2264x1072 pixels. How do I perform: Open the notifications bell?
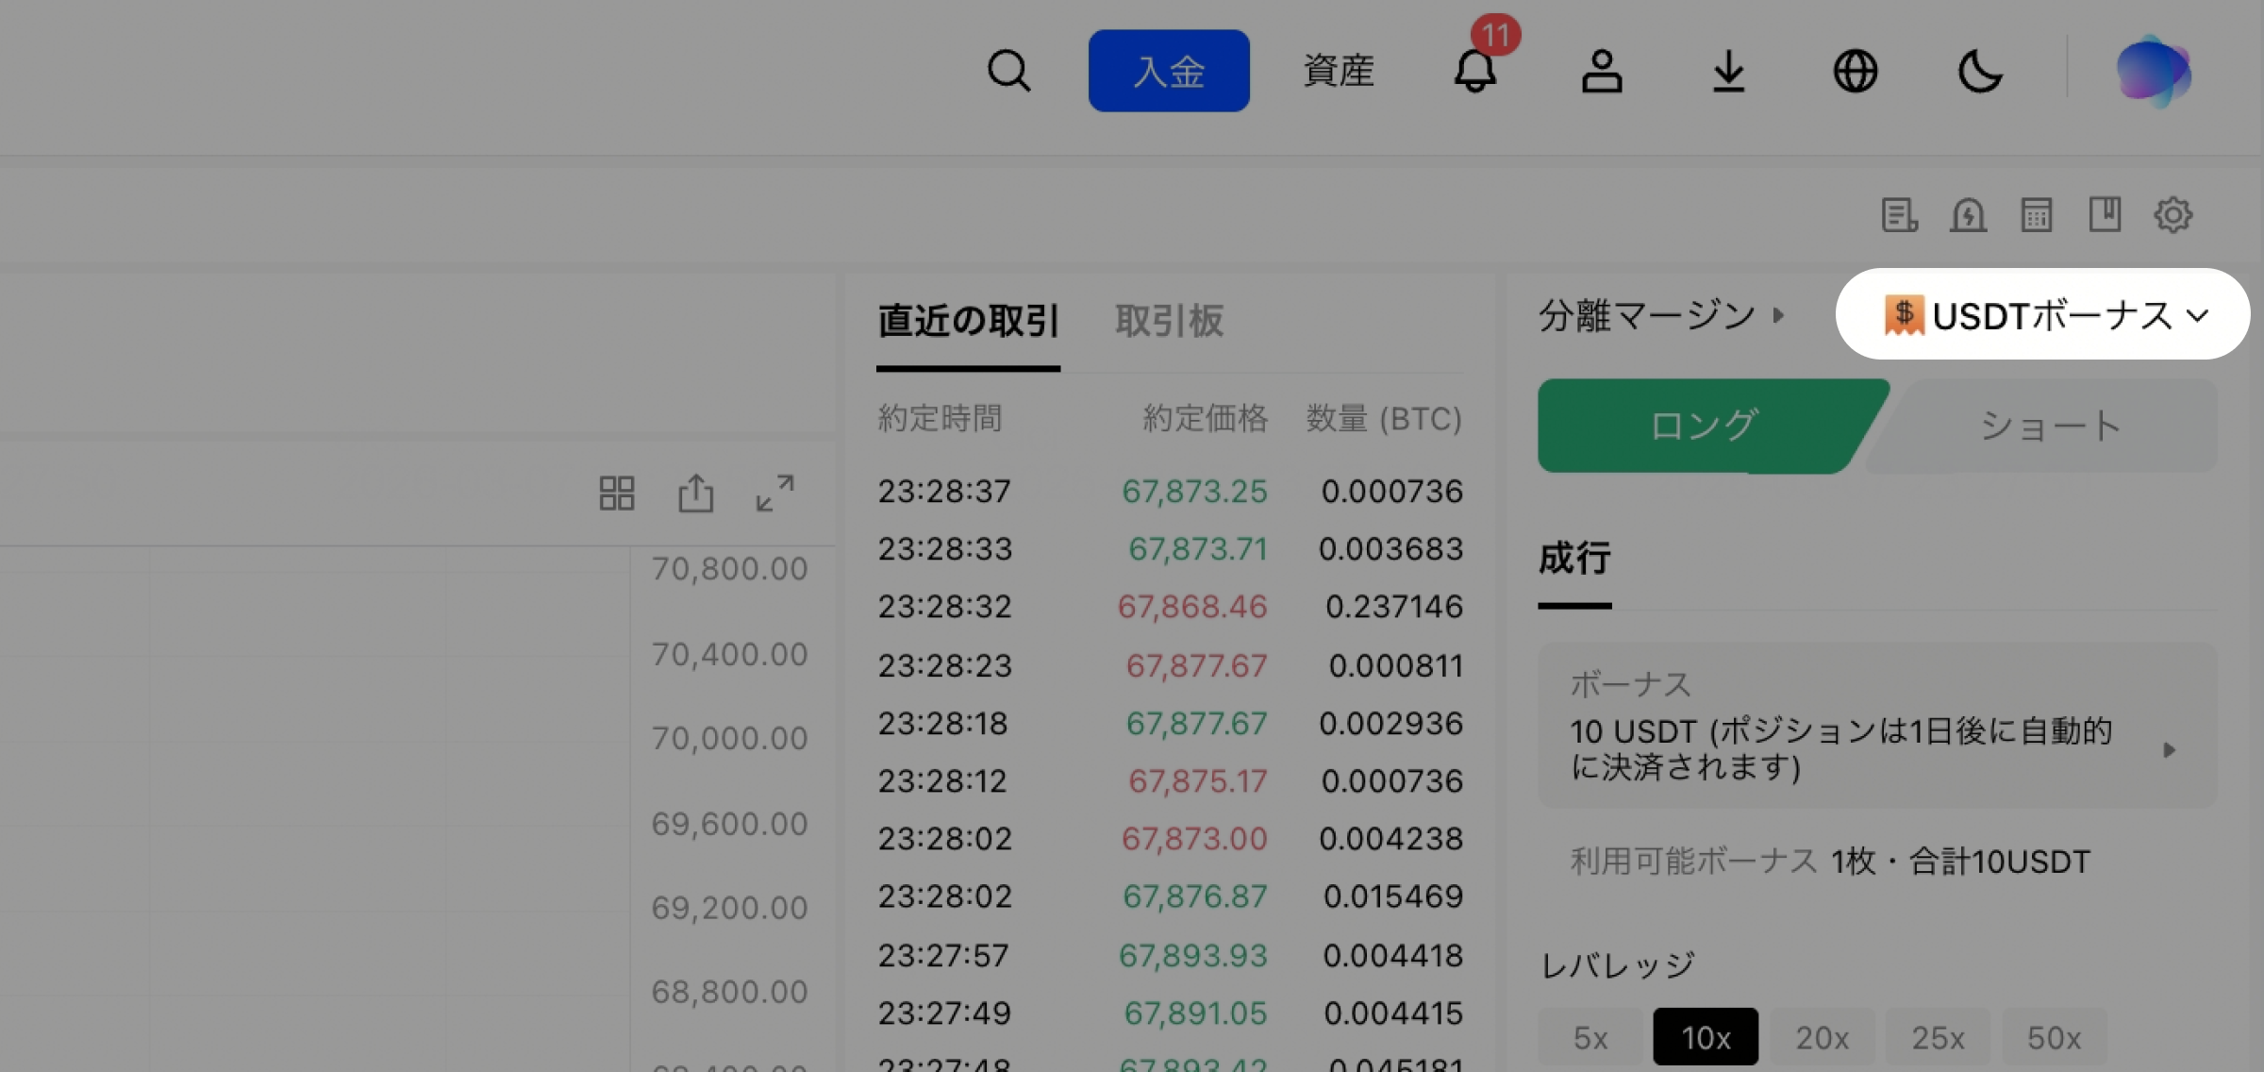(x=1474, y=71)
